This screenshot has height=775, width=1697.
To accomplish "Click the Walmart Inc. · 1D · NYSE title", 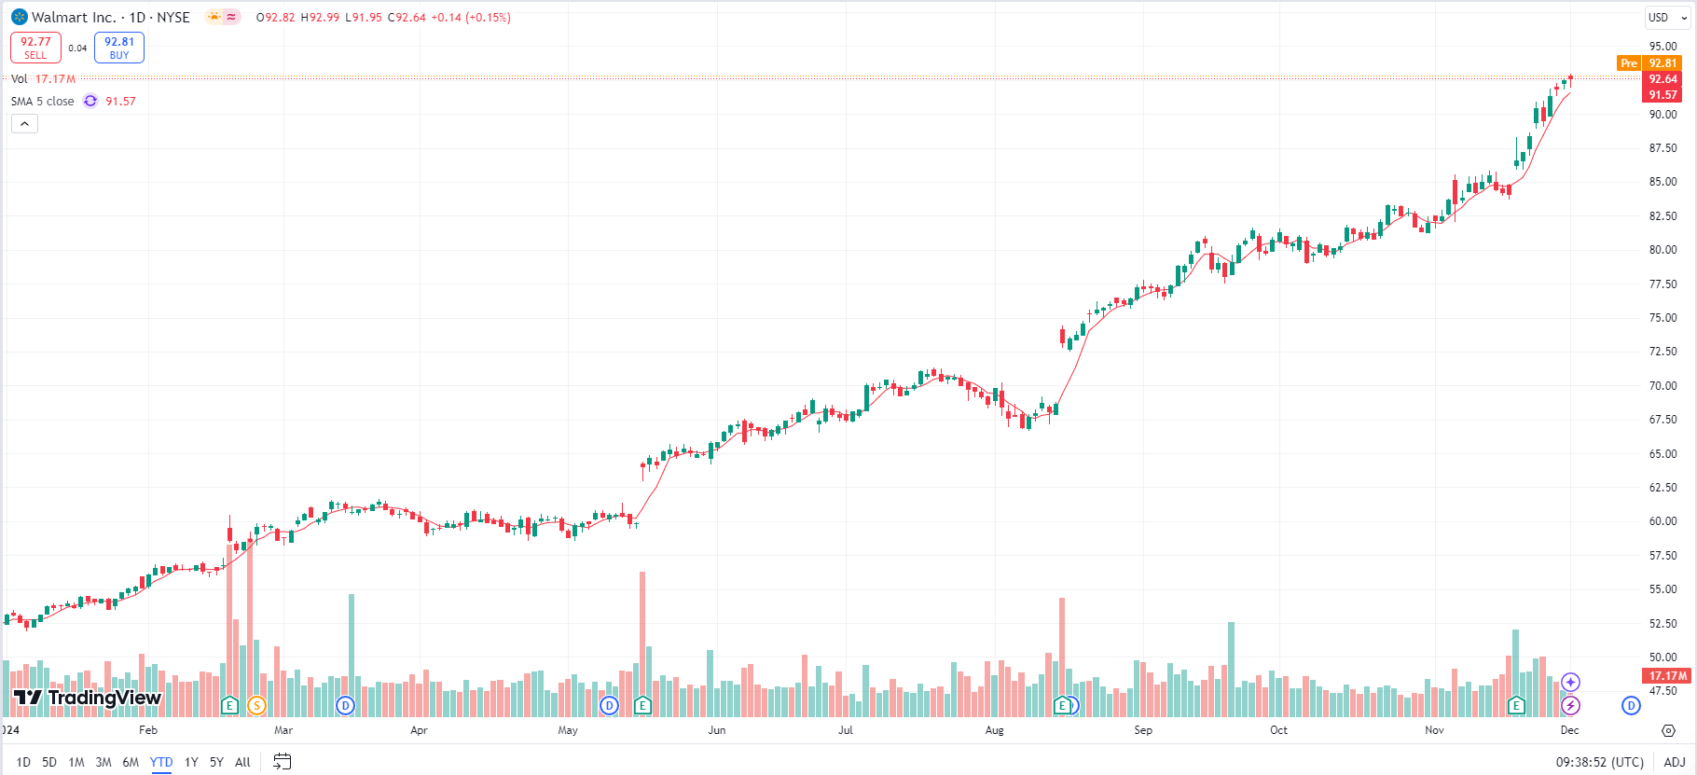I will pos(111,17).
